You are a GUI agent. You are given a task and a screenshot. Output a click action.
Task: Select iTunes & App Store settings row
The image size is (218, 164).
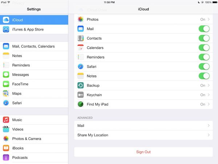point(34,29)
